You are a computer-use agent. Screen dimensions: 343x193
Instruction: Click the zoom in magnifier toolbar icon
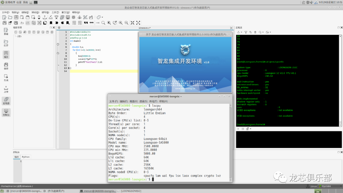pos(121,23)
